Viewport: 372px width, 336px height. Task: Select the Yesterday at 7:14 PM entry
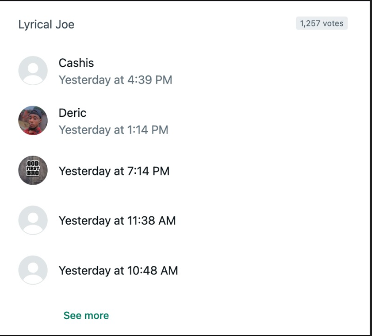click(114, 171)
